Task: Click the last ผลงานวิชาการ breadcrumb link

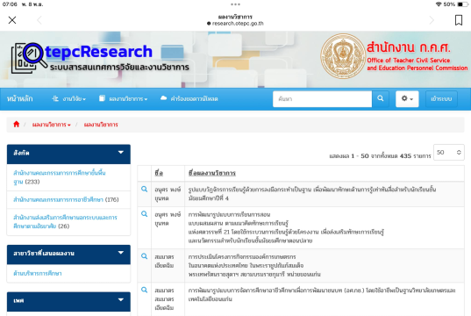Action: pyautogui.click(x=101, y=125)
